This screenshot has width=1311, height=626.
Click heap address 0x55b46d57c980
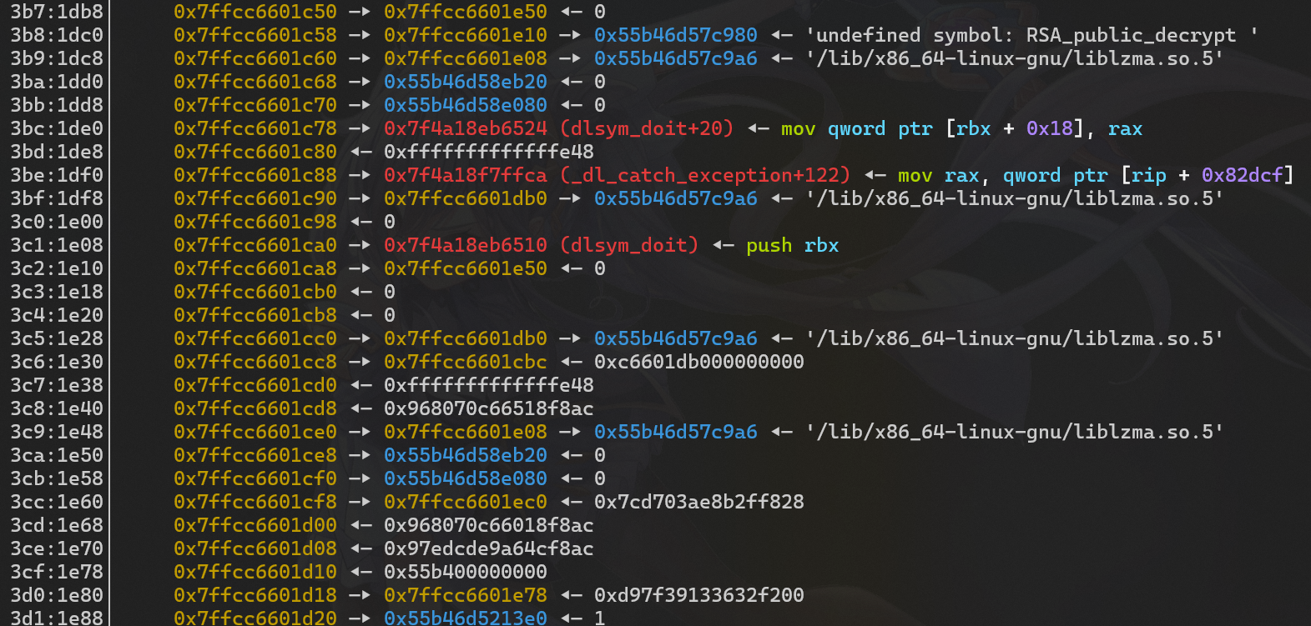point(676,35)
